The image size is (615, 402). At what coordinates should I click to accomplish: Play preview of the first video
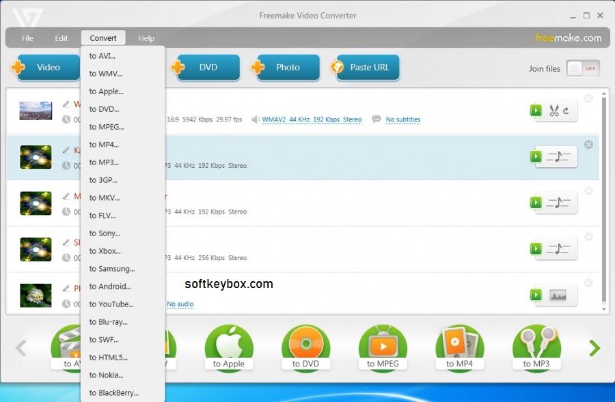536,111
